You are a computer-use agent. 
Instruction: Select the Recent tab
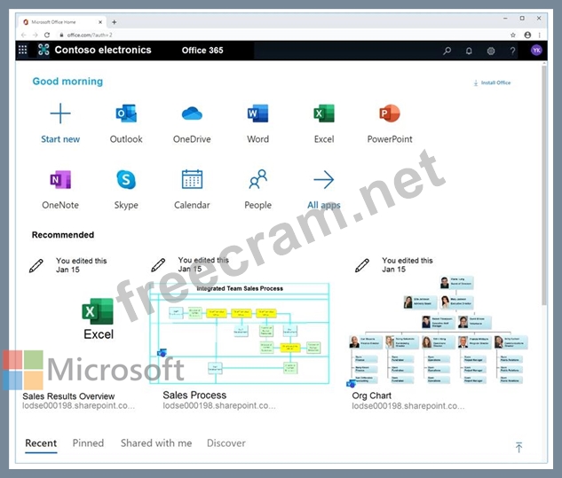click(x=41, y=443)
